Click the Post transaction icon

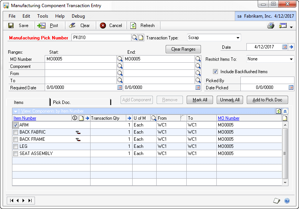coord(42,26)
